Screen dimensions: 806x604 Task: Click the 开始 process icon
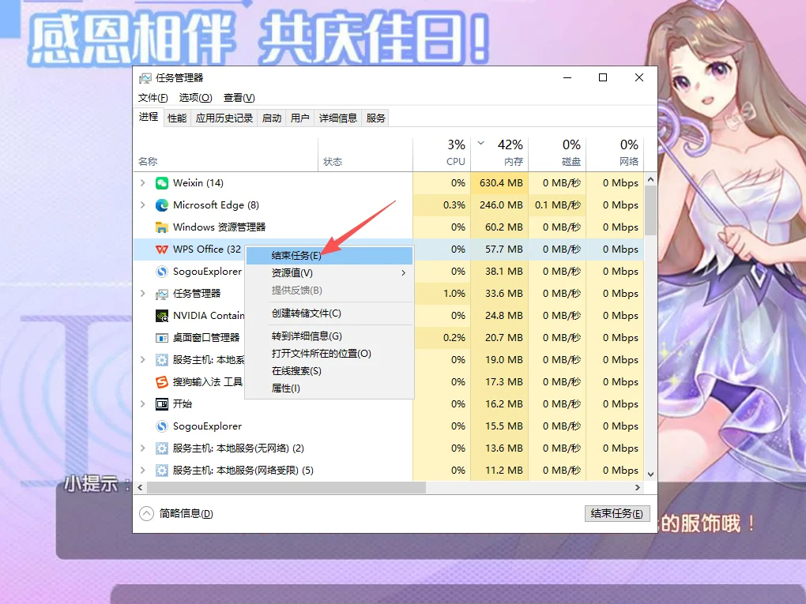click(162, 404)
